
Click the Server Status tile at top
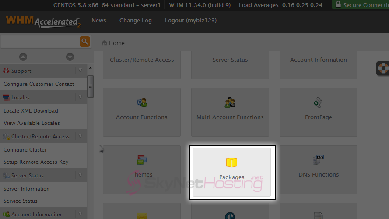pos(230,65)
